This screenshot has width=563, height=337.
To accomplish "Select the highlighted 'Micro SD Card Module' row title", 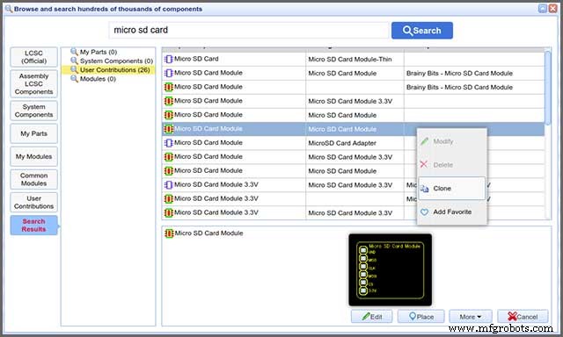I will (x=208, y=129).
